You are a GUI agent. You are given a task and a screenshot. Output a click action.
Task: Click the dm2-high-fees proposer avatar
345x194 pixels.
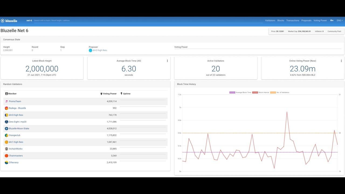pos(90,50)
